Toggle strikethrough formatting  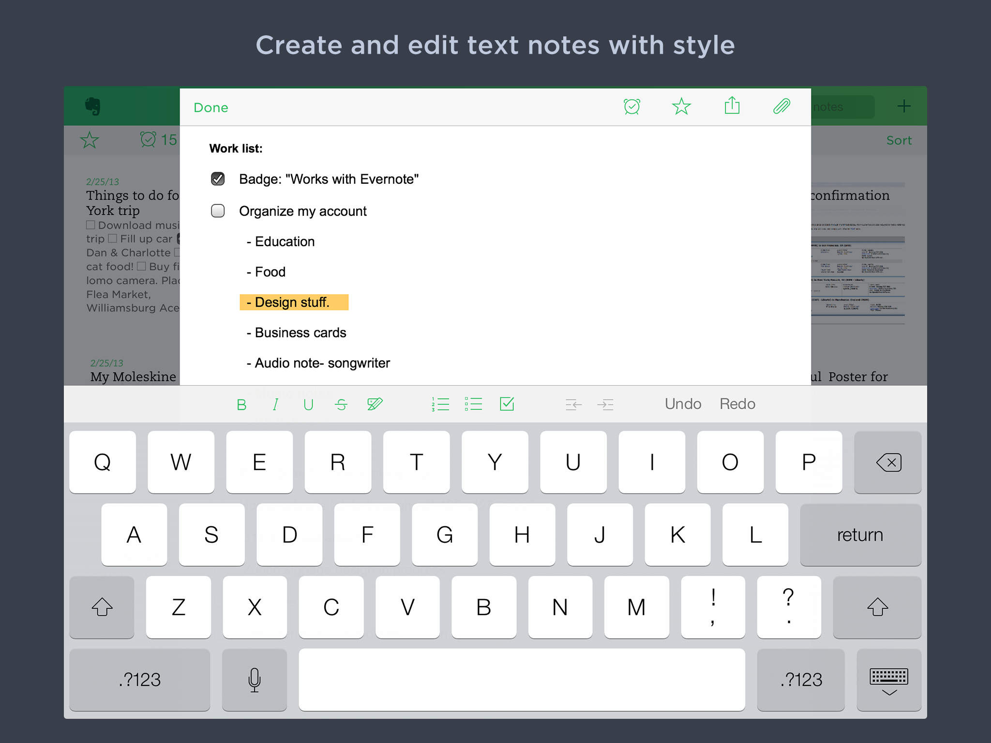pyautogui.click(x=341, y=404)
